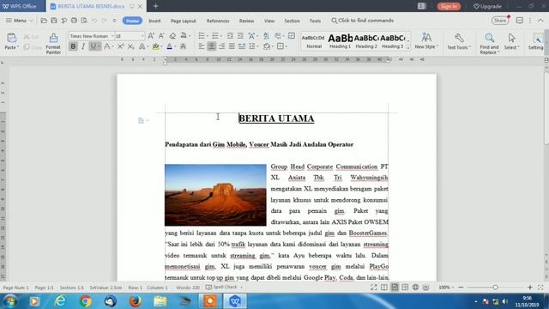
Task: Switch to the References tab
Action: click(x=218, y=21)
